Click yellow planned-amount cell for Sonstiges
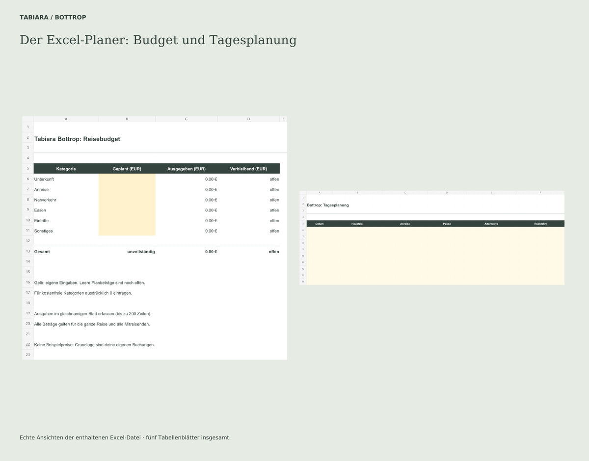This screenshot has width=589, height=461. tap(127, 230)
